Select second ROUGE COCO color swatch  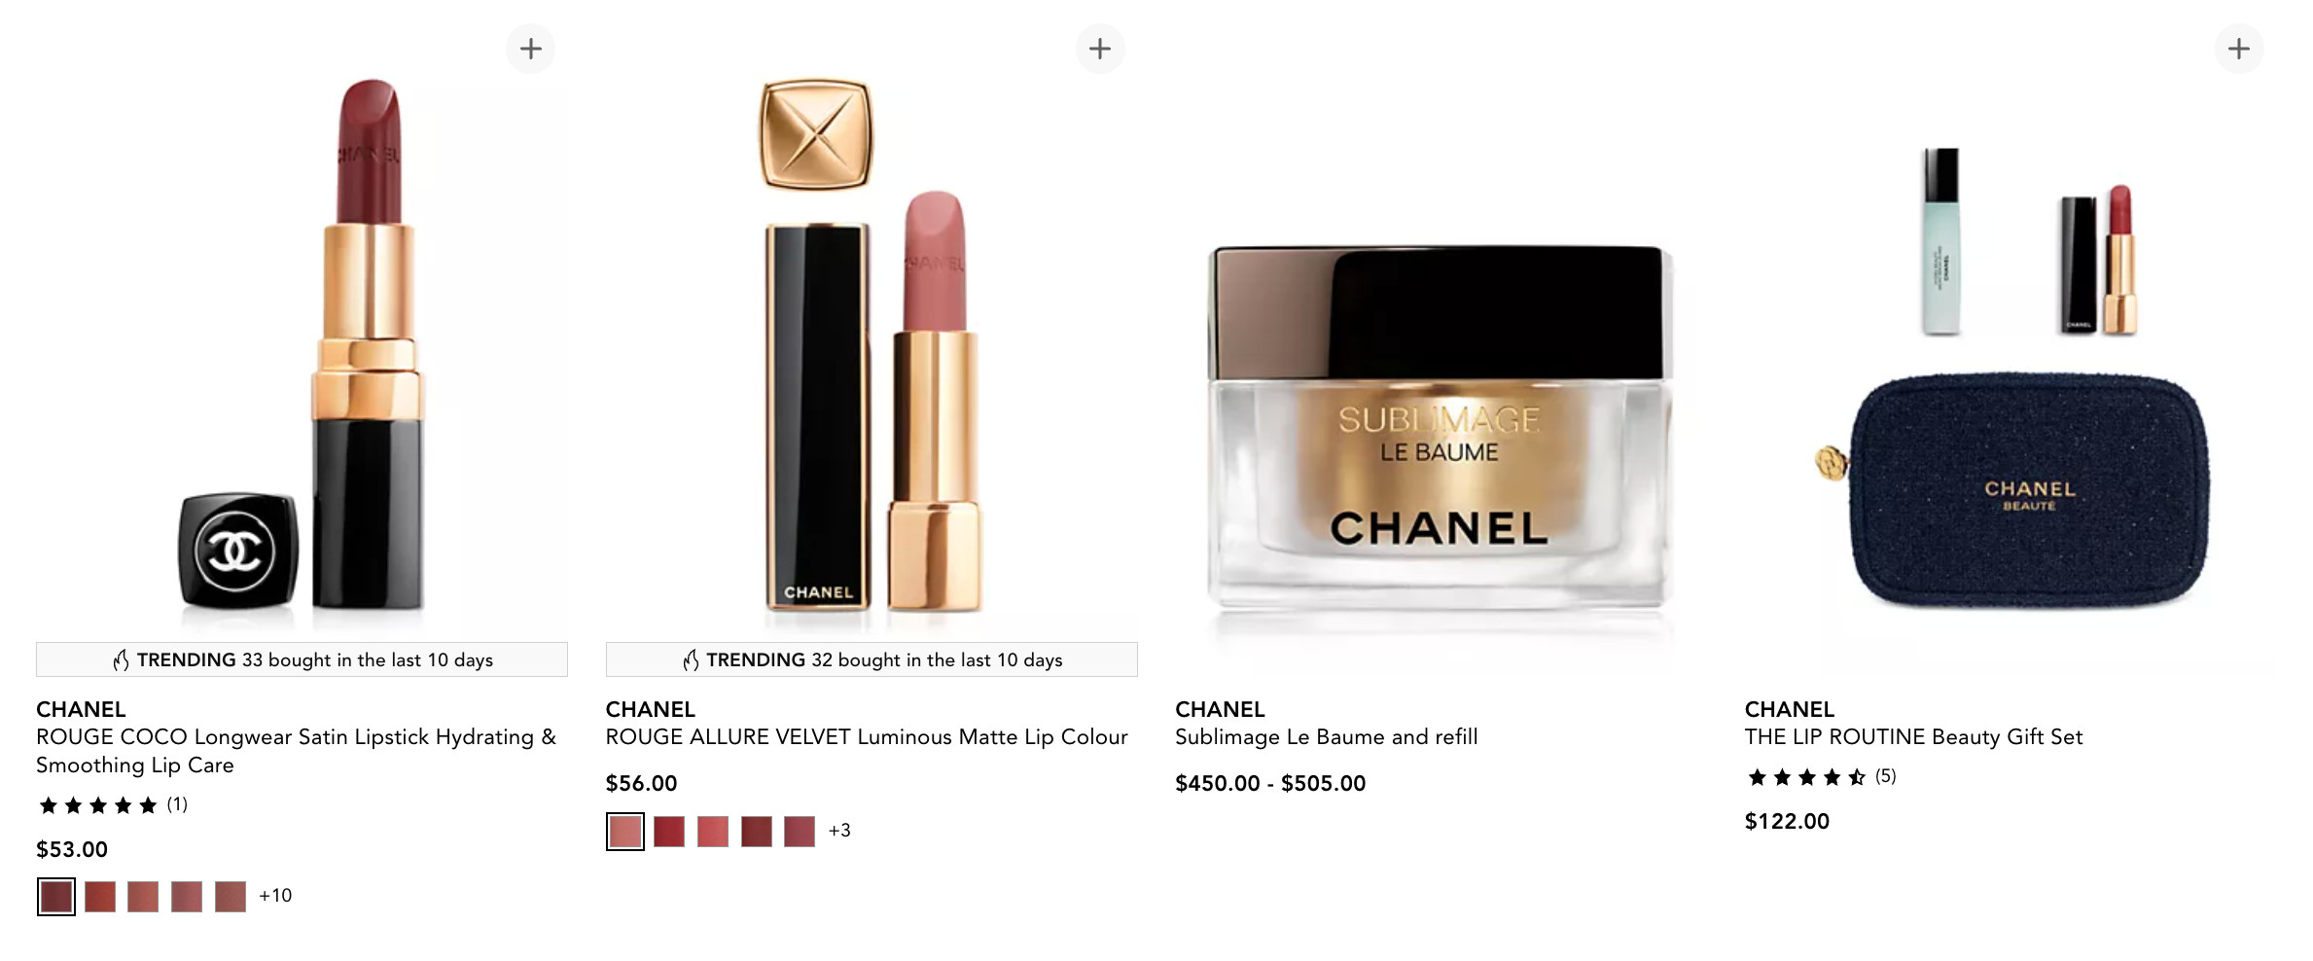(x=100, y=897)
